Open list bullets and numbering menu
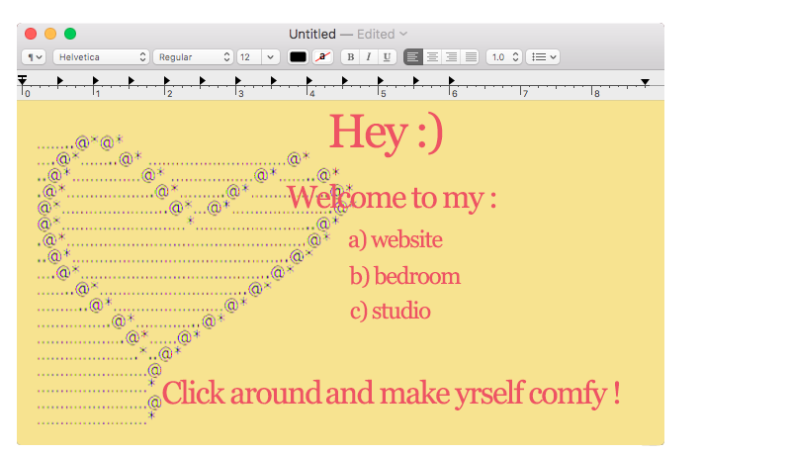791x454 pixels. tap(543, 57)
